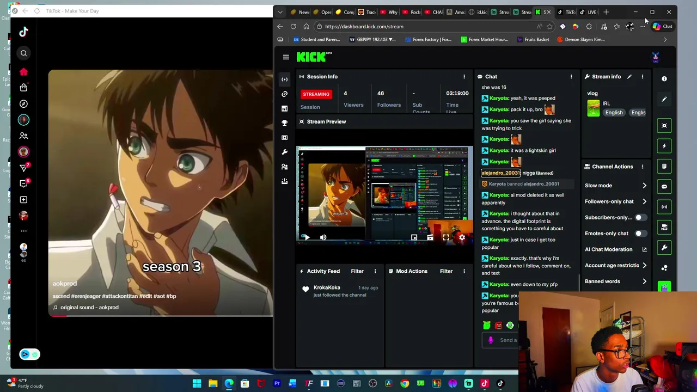Click pencil edit icon in Kick right rail
Screen dimensions: 697x392
(664, 99)
